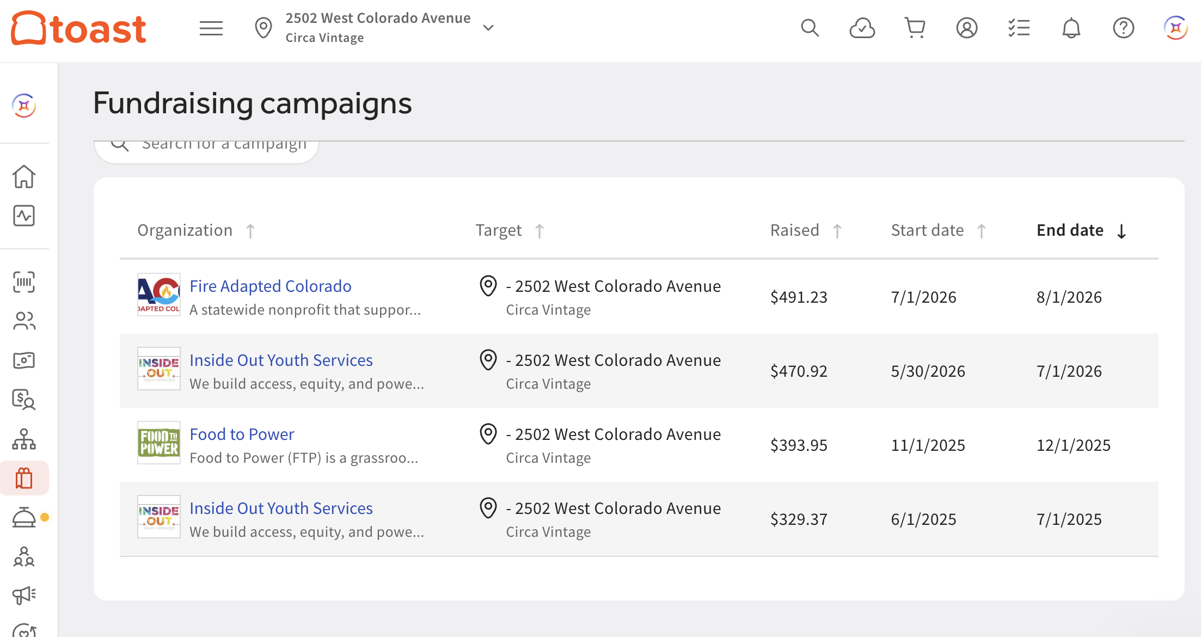Click the location pin in Food to Power row
Viewport: 1201px width, 637px height.
488,434
